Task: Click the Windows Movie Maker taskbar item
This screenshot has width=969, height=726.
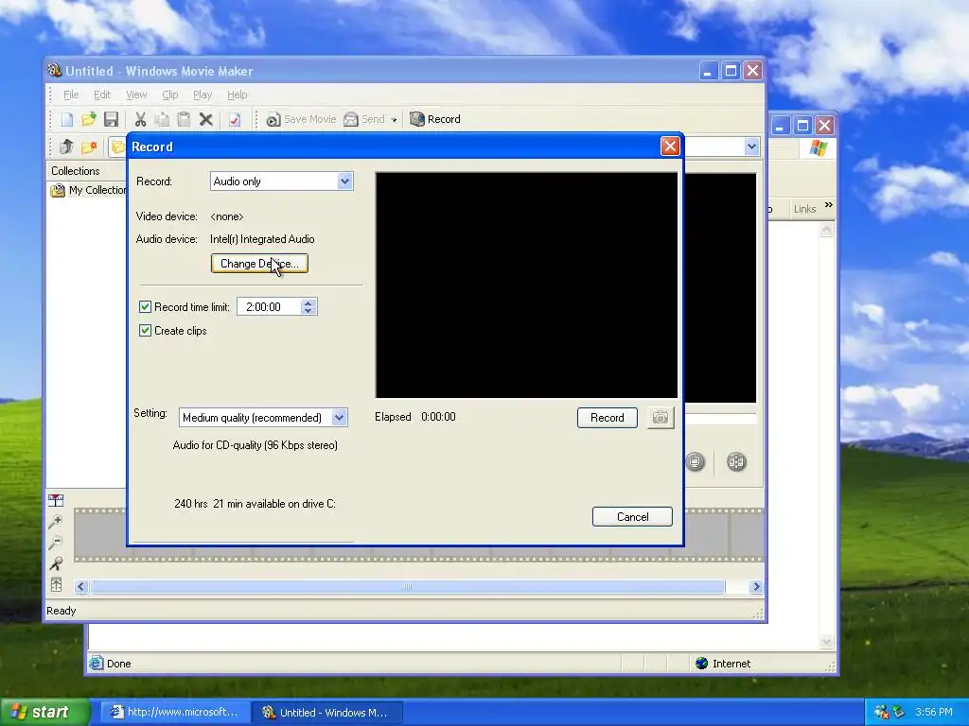Action: coord(326,713)
